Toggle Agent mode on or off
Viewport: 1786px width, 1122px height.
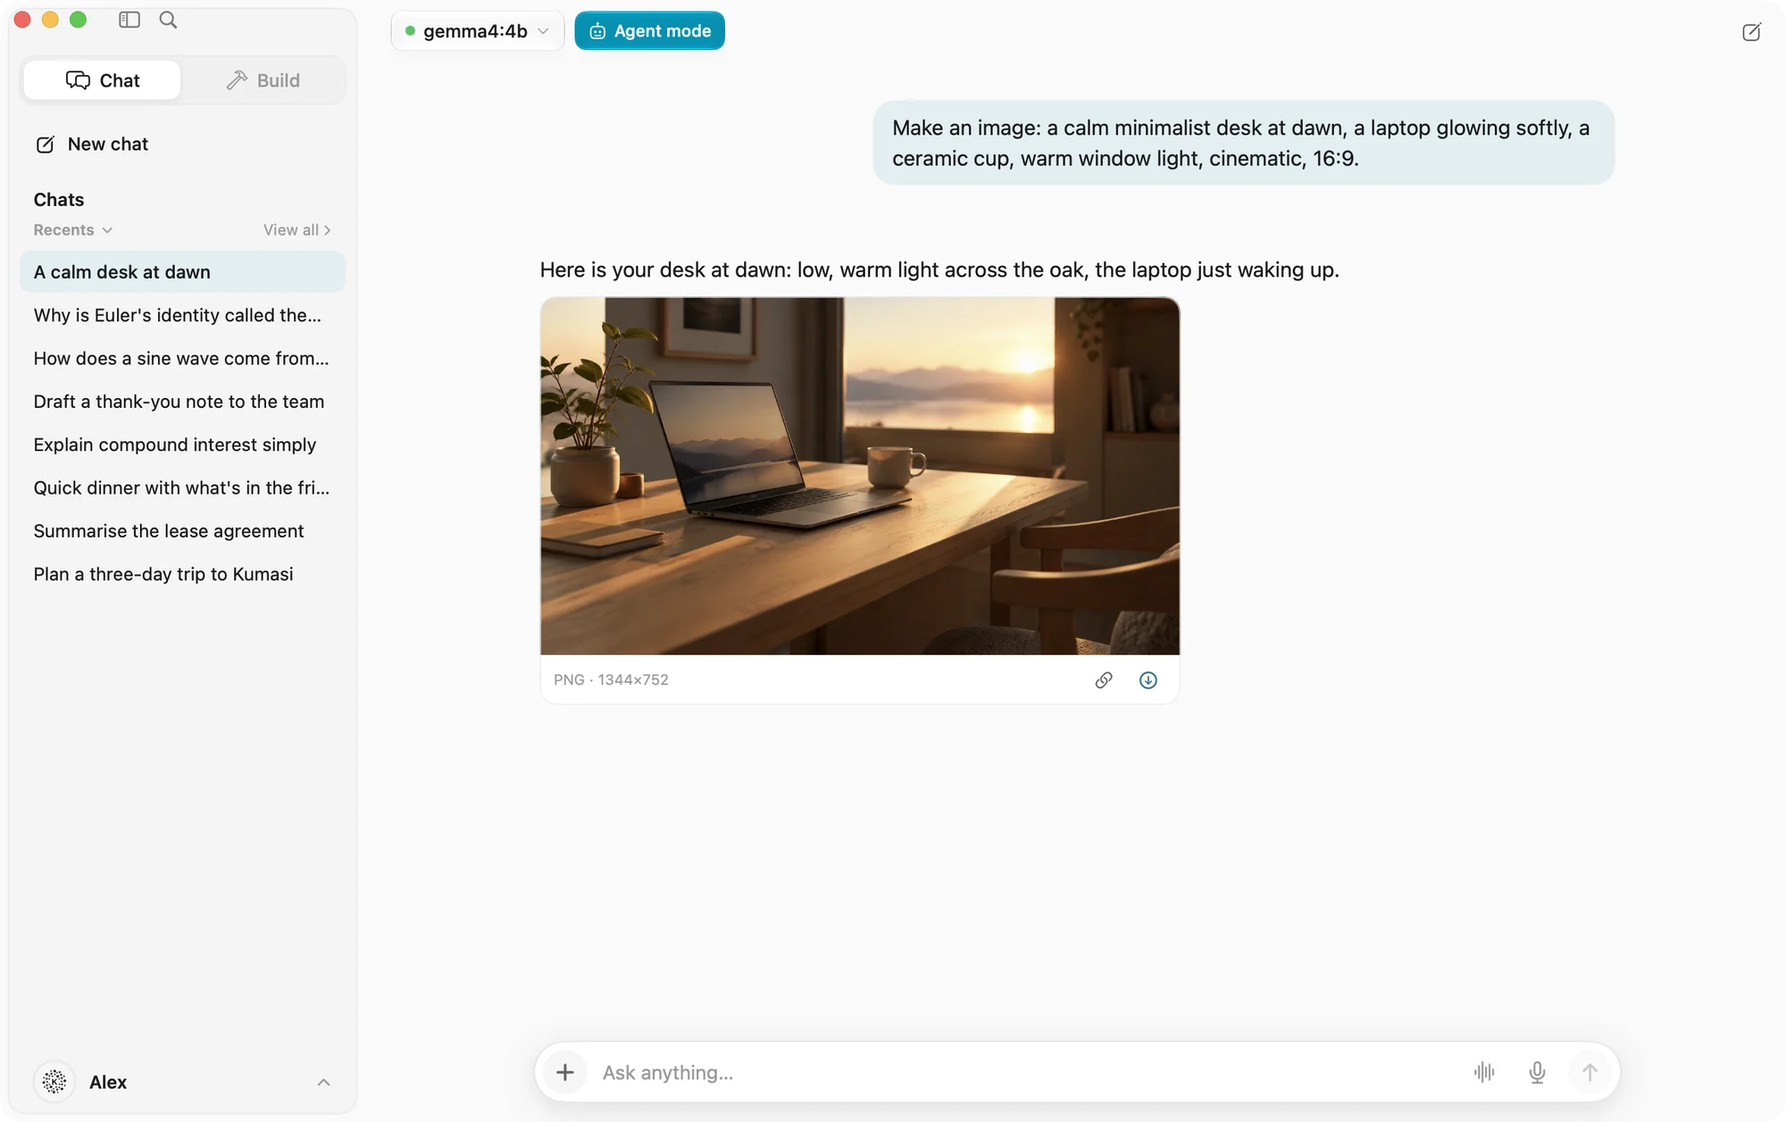[649, 30]
